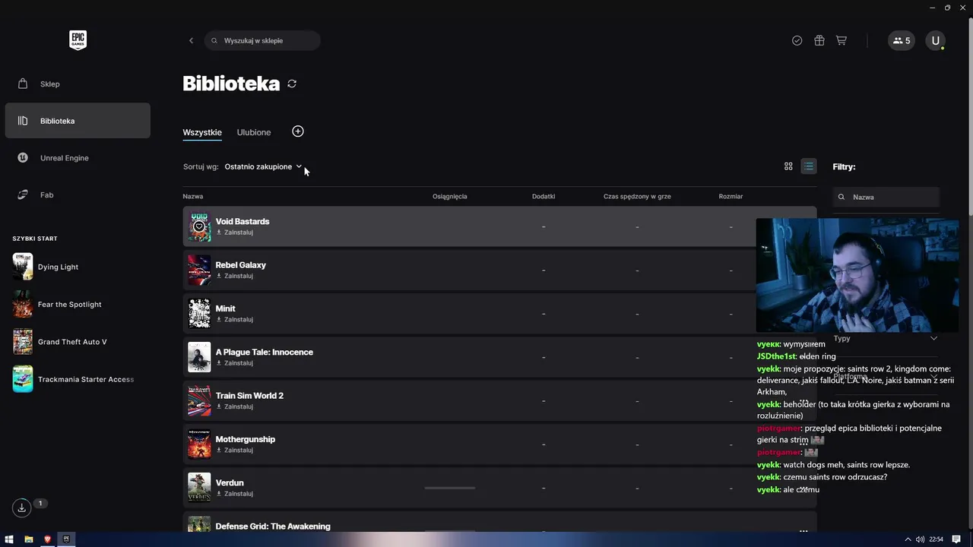Click the Train Sim World 2 thumbnail
The height and width of the screenshot is (547, 973).
click(x=199, y=400)
